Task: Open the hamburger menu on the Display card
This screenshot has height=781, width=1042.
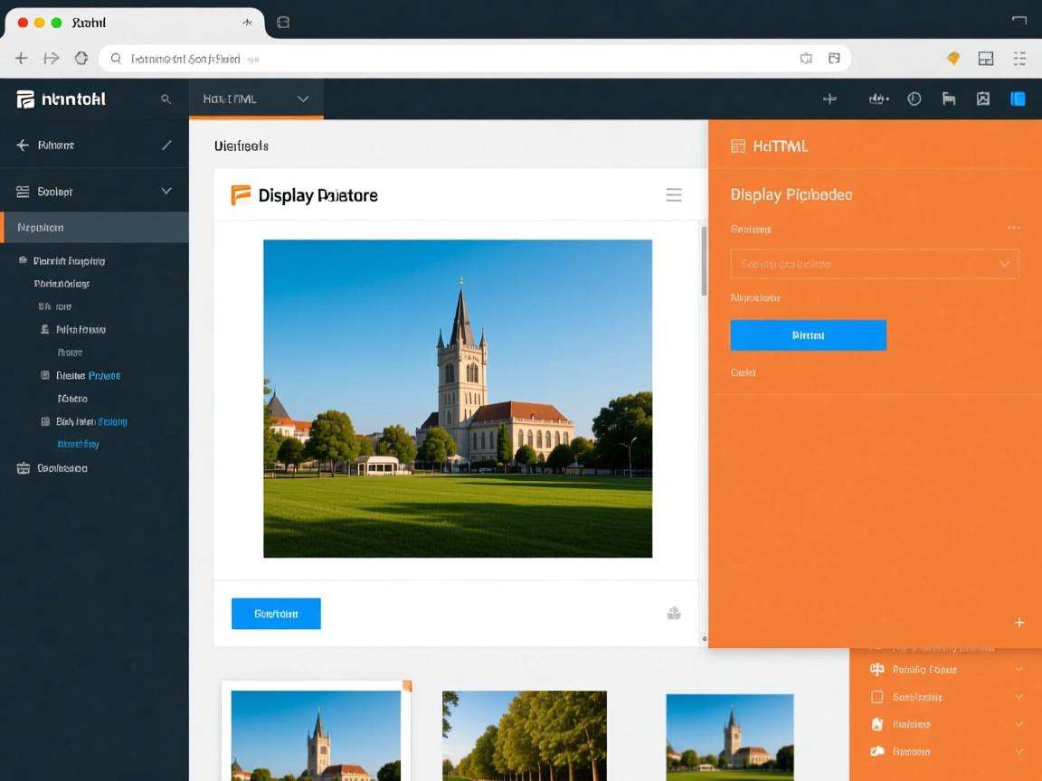Action: [674, 195]
